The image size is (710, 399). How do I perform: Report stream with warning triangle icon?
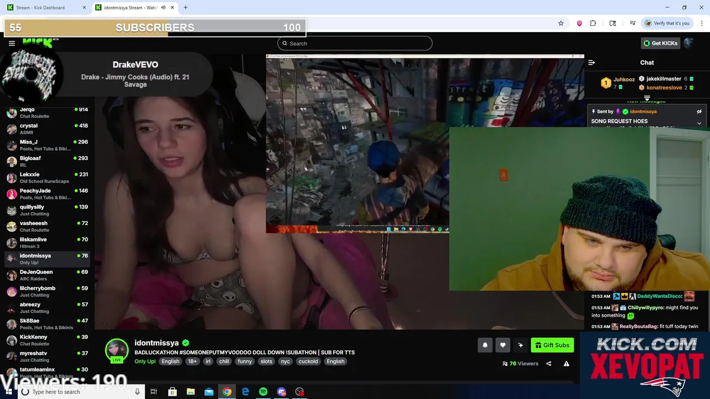coord(566,364)
